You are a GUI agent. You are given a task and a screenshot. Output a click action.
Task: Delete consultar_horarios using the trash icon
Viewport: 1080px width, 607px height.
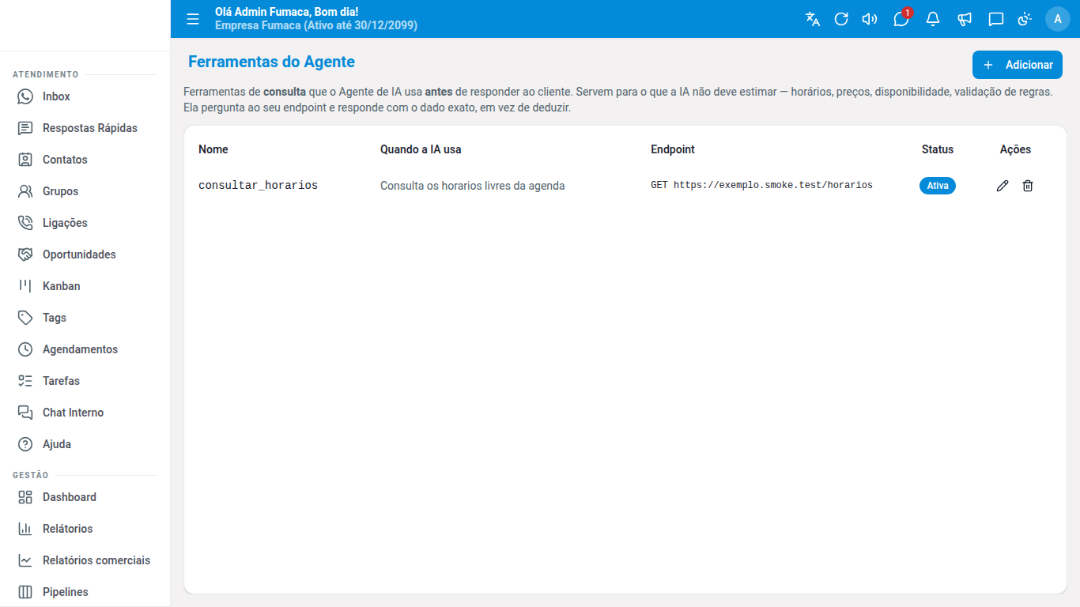(1028, 186)
